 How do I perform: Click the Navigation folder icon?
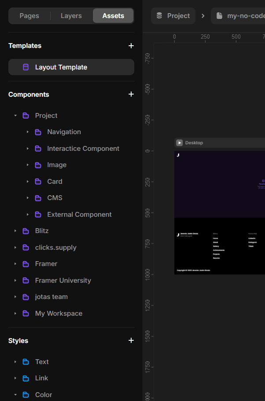pos(38,132)
